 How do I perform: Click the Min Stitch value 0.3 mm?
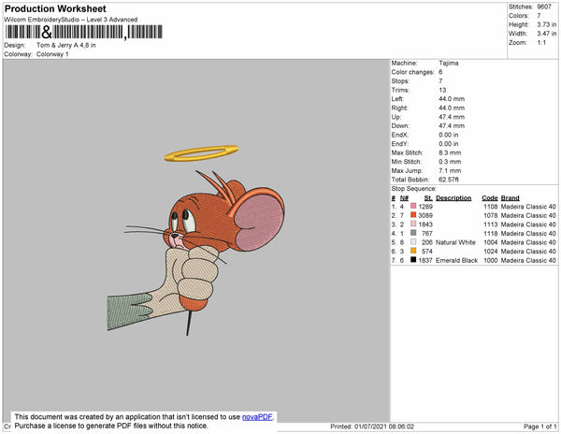450,162
